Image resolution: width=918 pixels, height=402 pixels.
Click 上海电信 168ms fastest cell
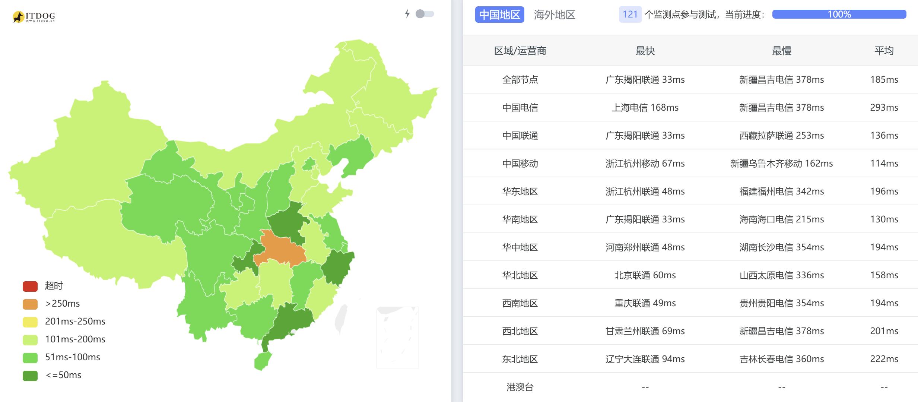pyautogui.click(x=645, y=107)
